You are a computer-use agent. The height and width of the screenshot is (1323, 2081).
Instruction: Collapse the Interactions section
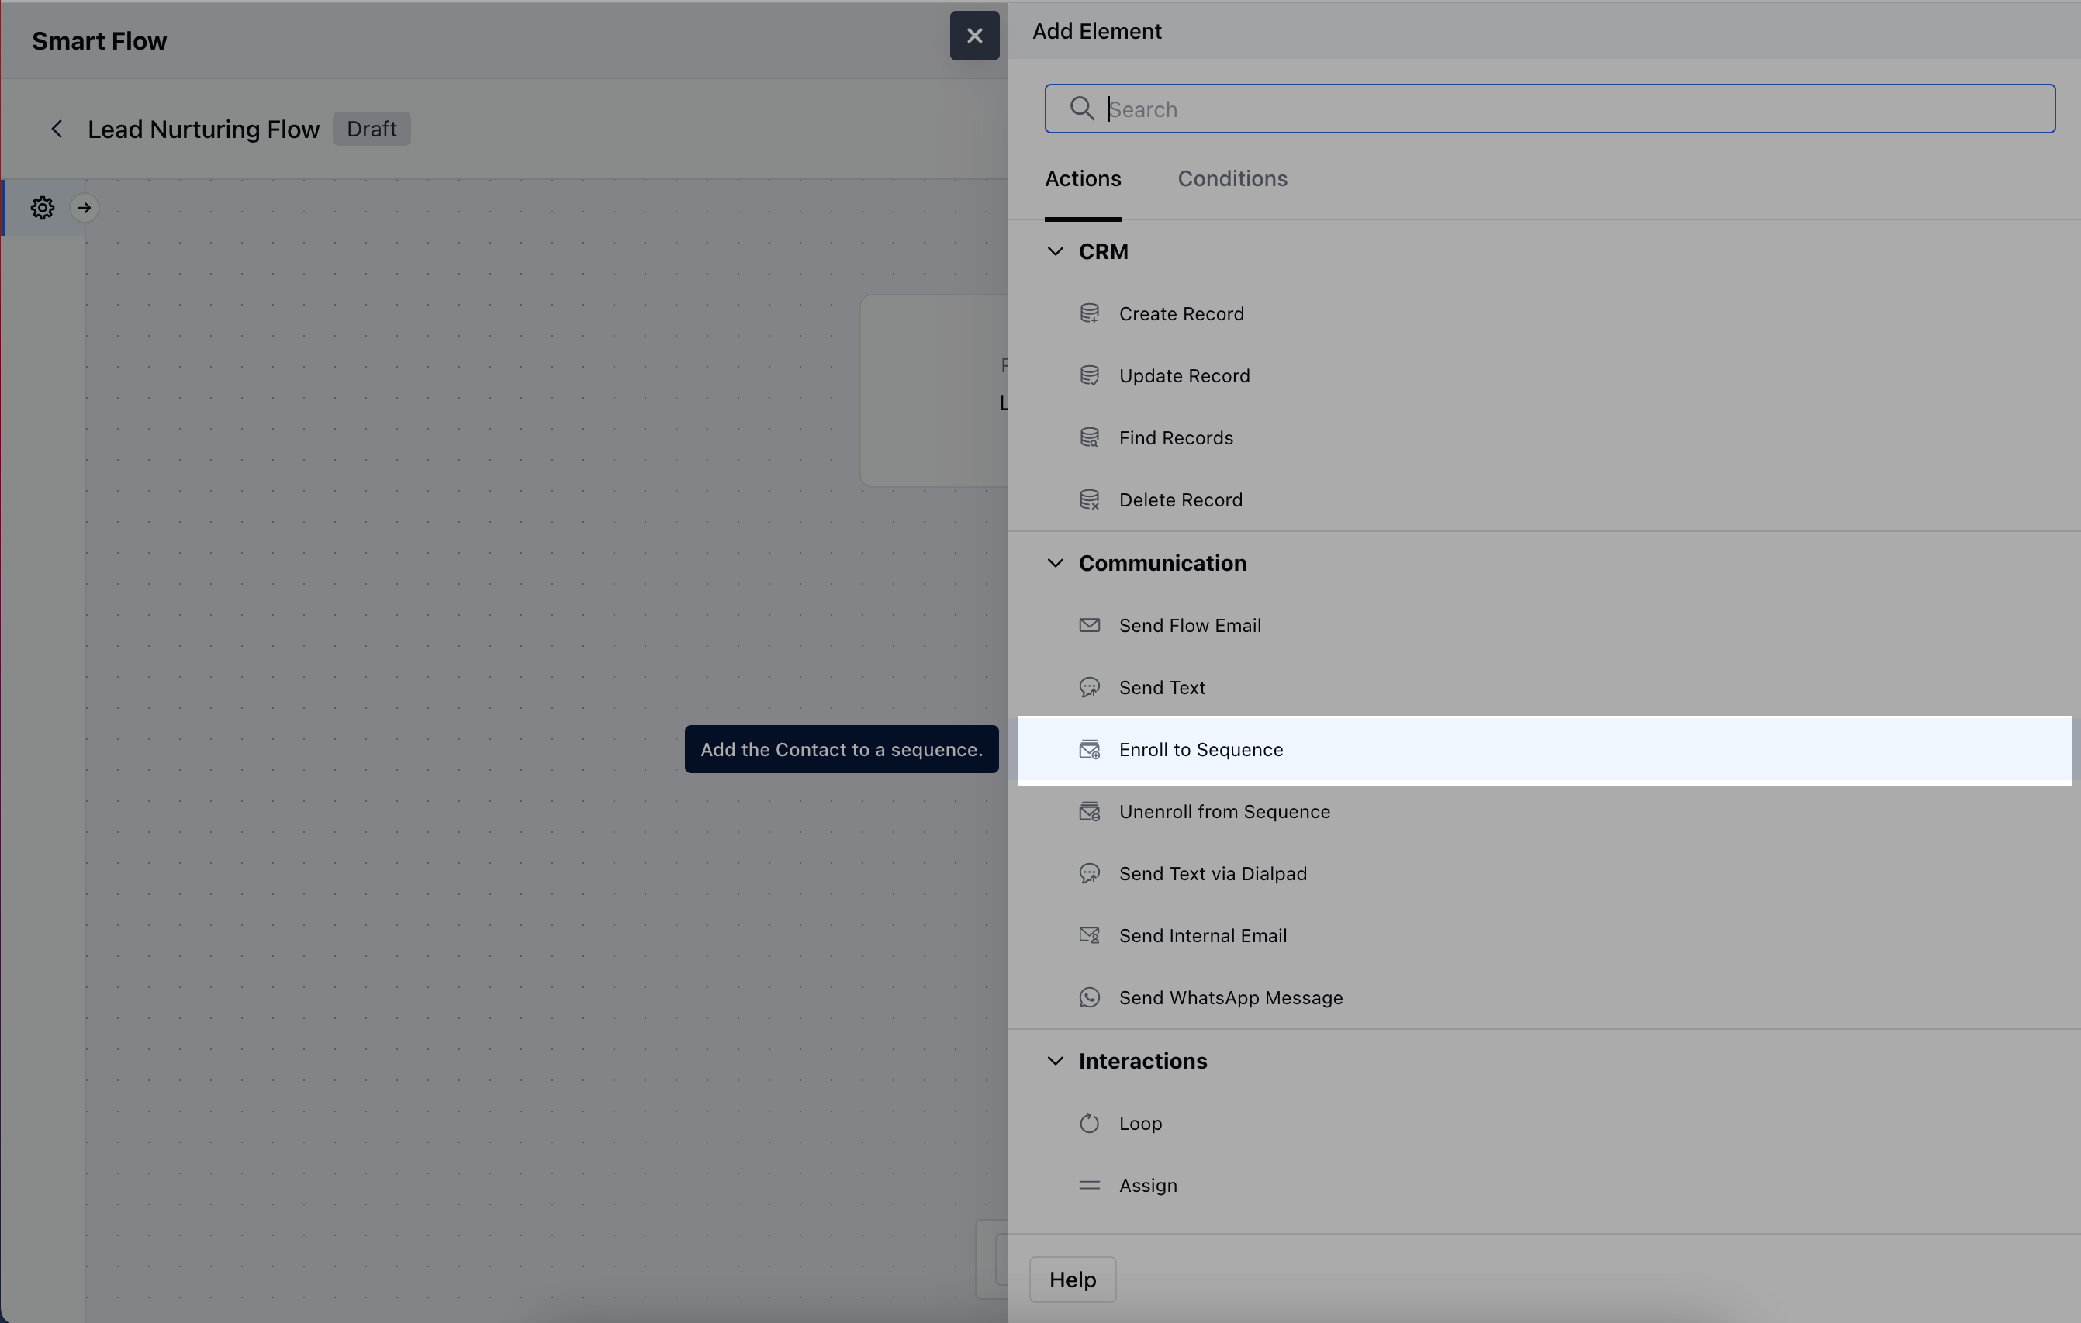pos(1055,1061)
